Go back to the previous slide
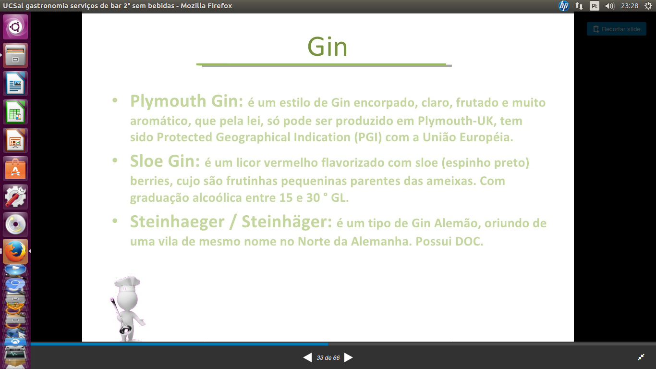The height and width of the screenshot is (369, 656). point(307,357)
